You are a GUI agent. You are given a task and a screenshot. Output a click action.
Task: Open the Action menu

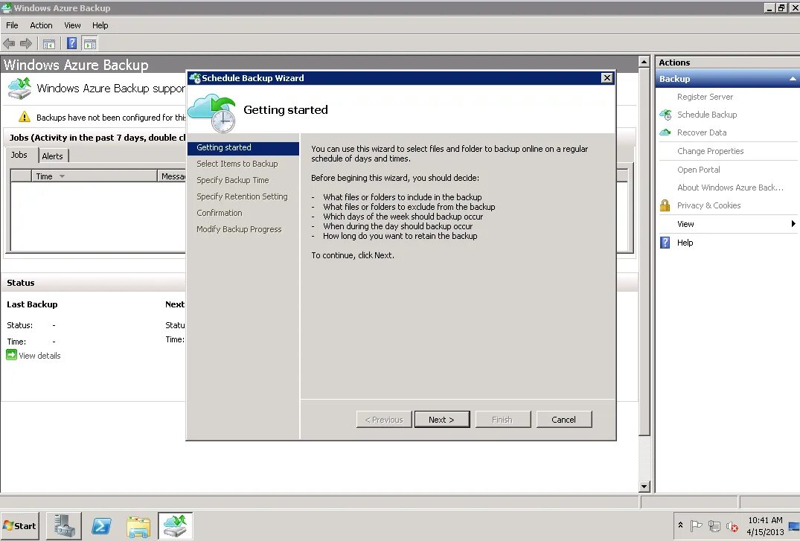(41, 25)
